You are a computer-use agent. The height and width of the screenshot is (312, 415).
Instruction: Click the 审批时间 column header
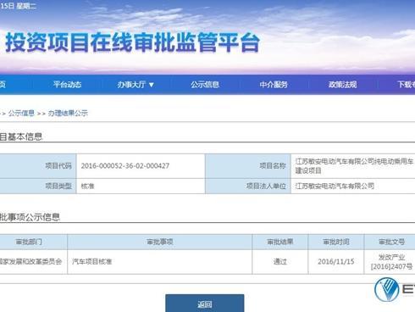pos(336,242)
